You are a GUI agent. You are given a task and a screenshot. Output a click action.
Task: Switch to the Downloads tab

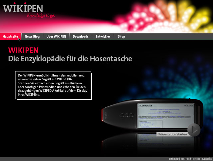click(x=81, y=37)
